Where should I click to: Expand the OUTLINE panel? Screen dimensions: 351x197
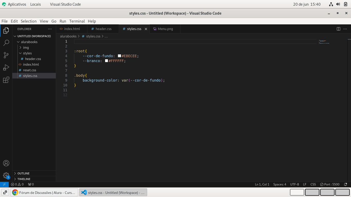34,173
